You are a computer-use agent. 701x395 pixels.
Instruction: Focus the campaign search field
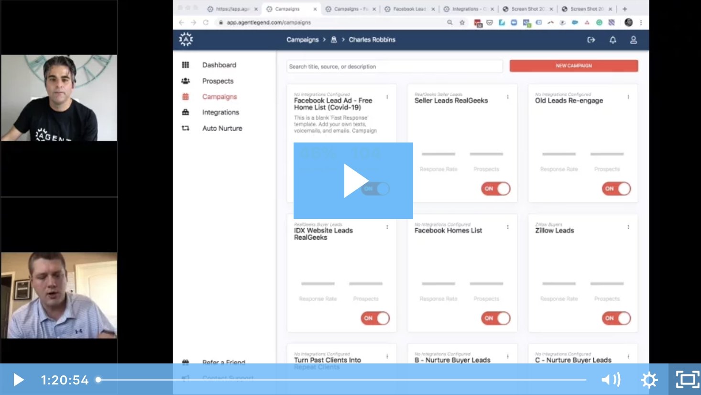click(394, 66)
